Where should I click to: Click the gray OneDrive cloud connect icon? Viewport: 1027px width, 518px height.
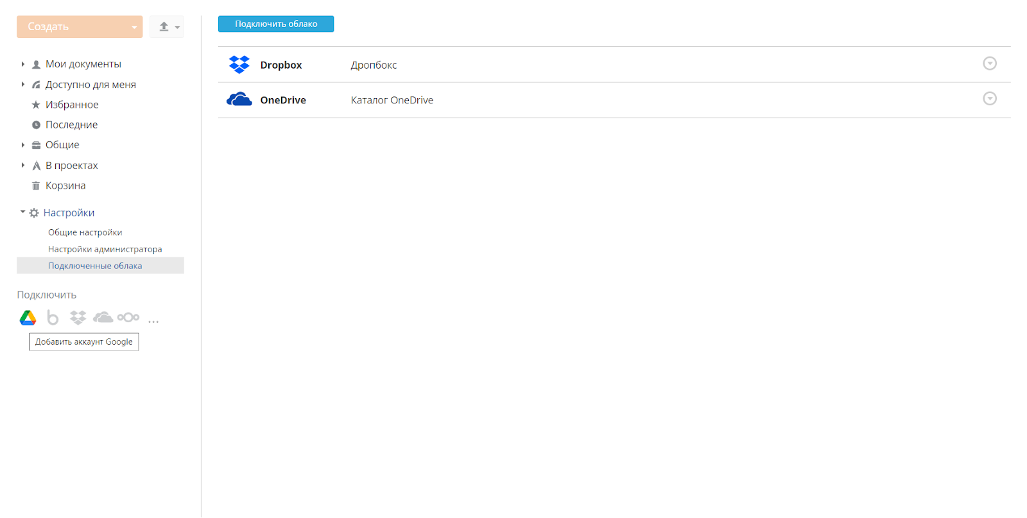pos(103,317)
